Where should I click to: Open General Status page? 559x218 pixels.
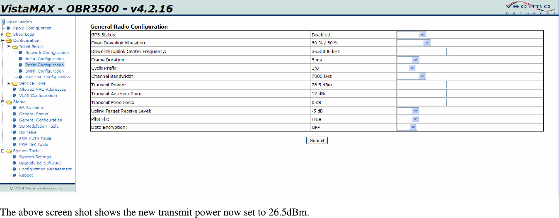34,114
